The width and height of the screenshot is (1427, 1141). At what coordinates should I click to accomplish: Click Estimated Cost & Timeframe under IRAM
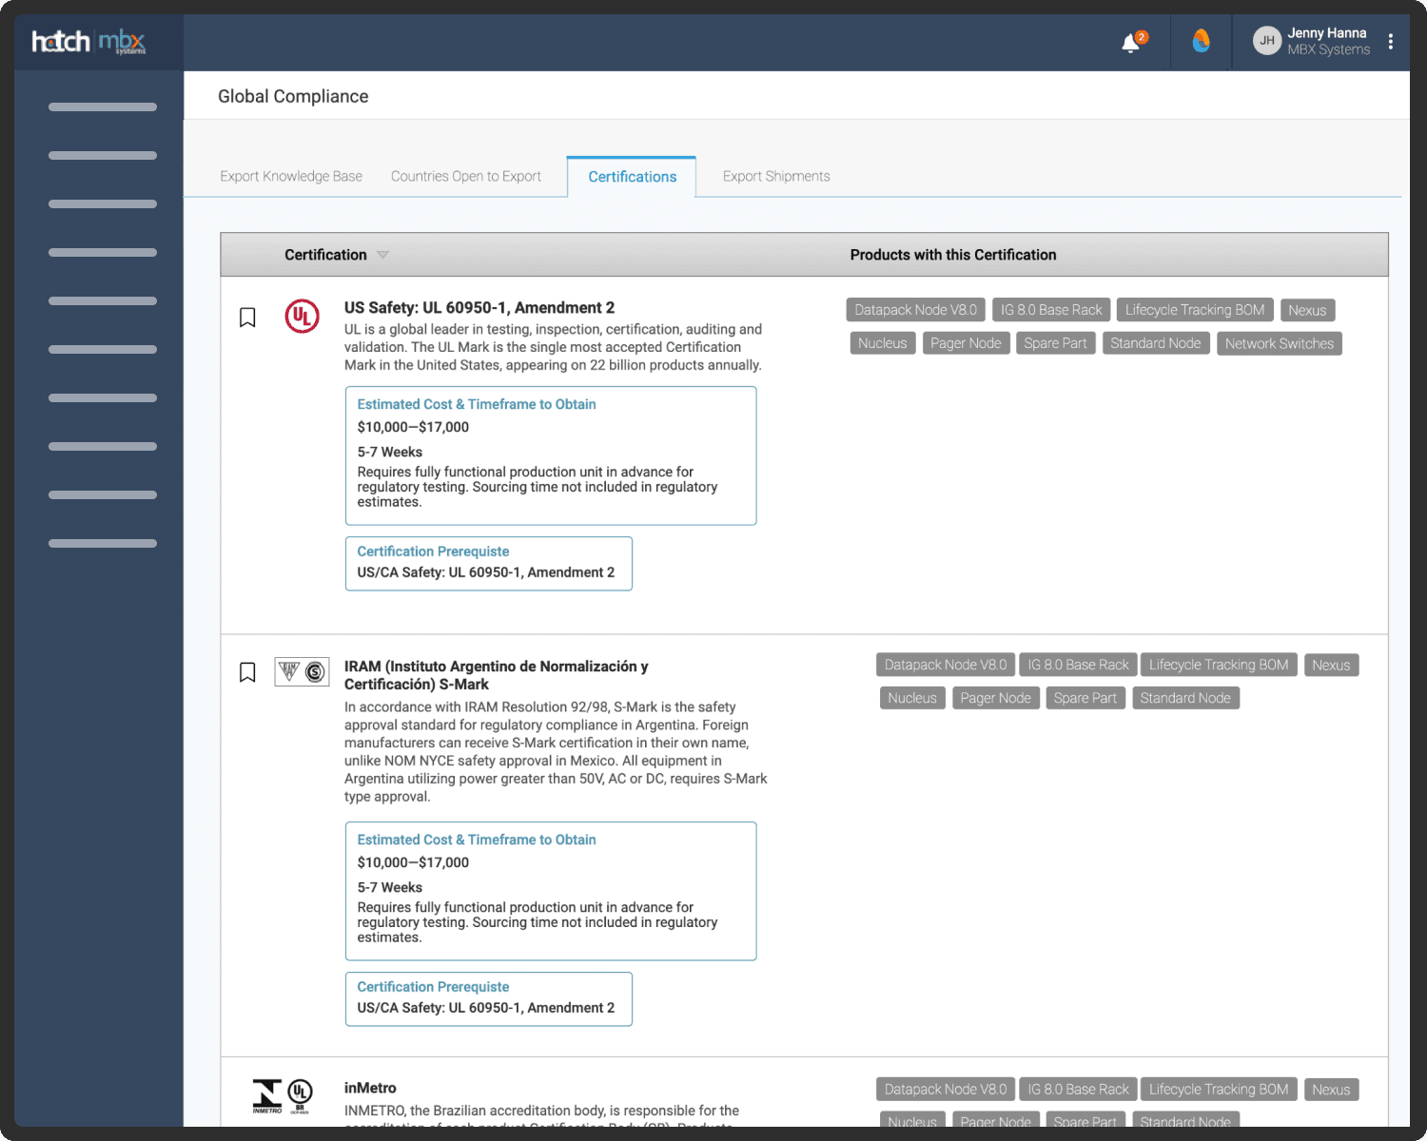click(477, 840)
